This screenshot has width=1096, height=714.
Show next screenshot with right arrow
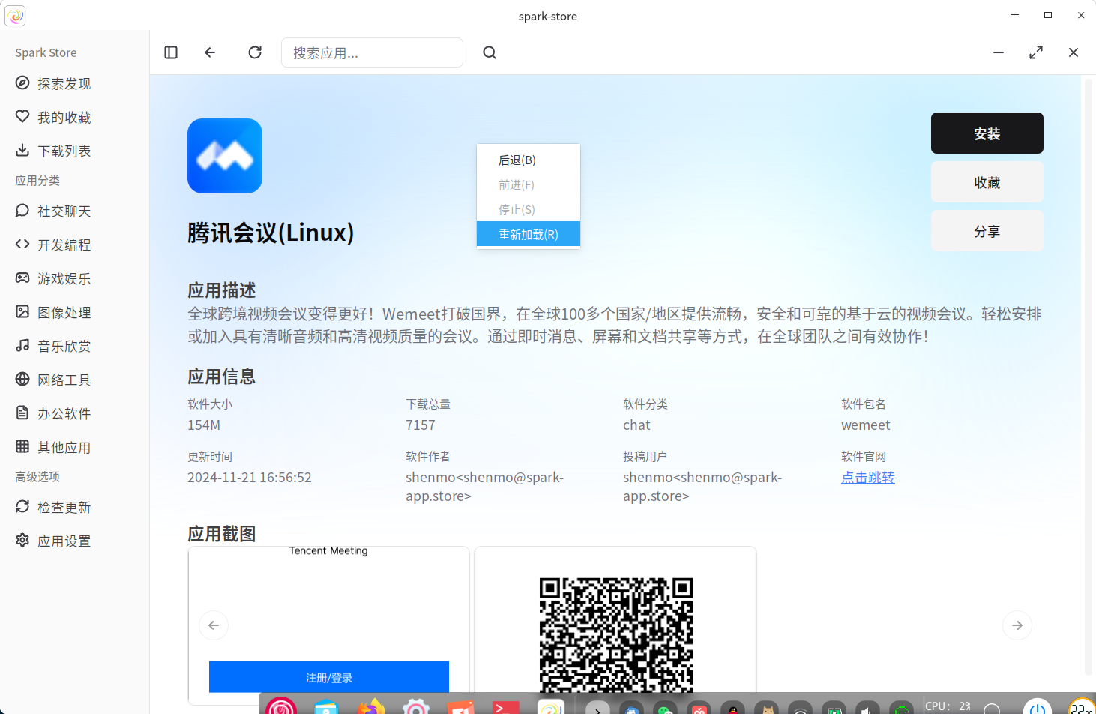[1017, 625]
